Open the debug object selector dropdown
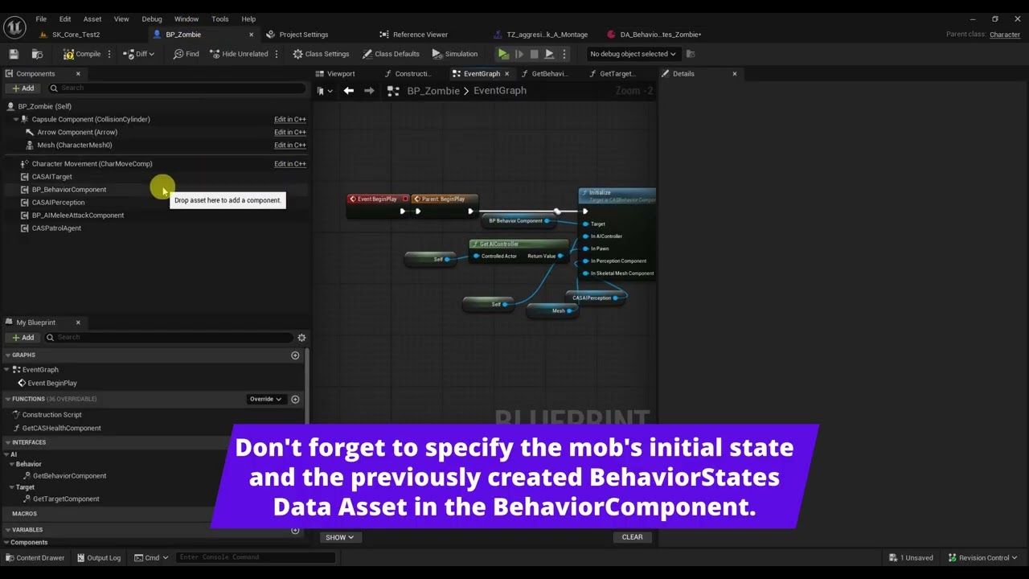This screenshot has width=1029, height=579. [633, 54]
